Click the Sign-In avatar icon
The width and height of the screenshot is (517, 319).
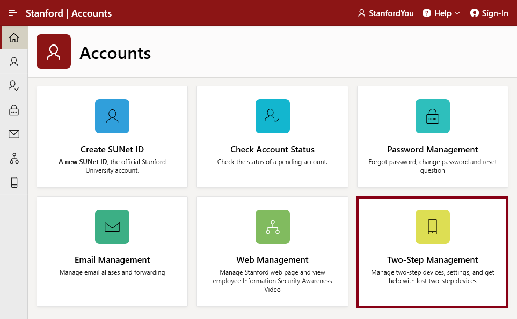point(475,13)
